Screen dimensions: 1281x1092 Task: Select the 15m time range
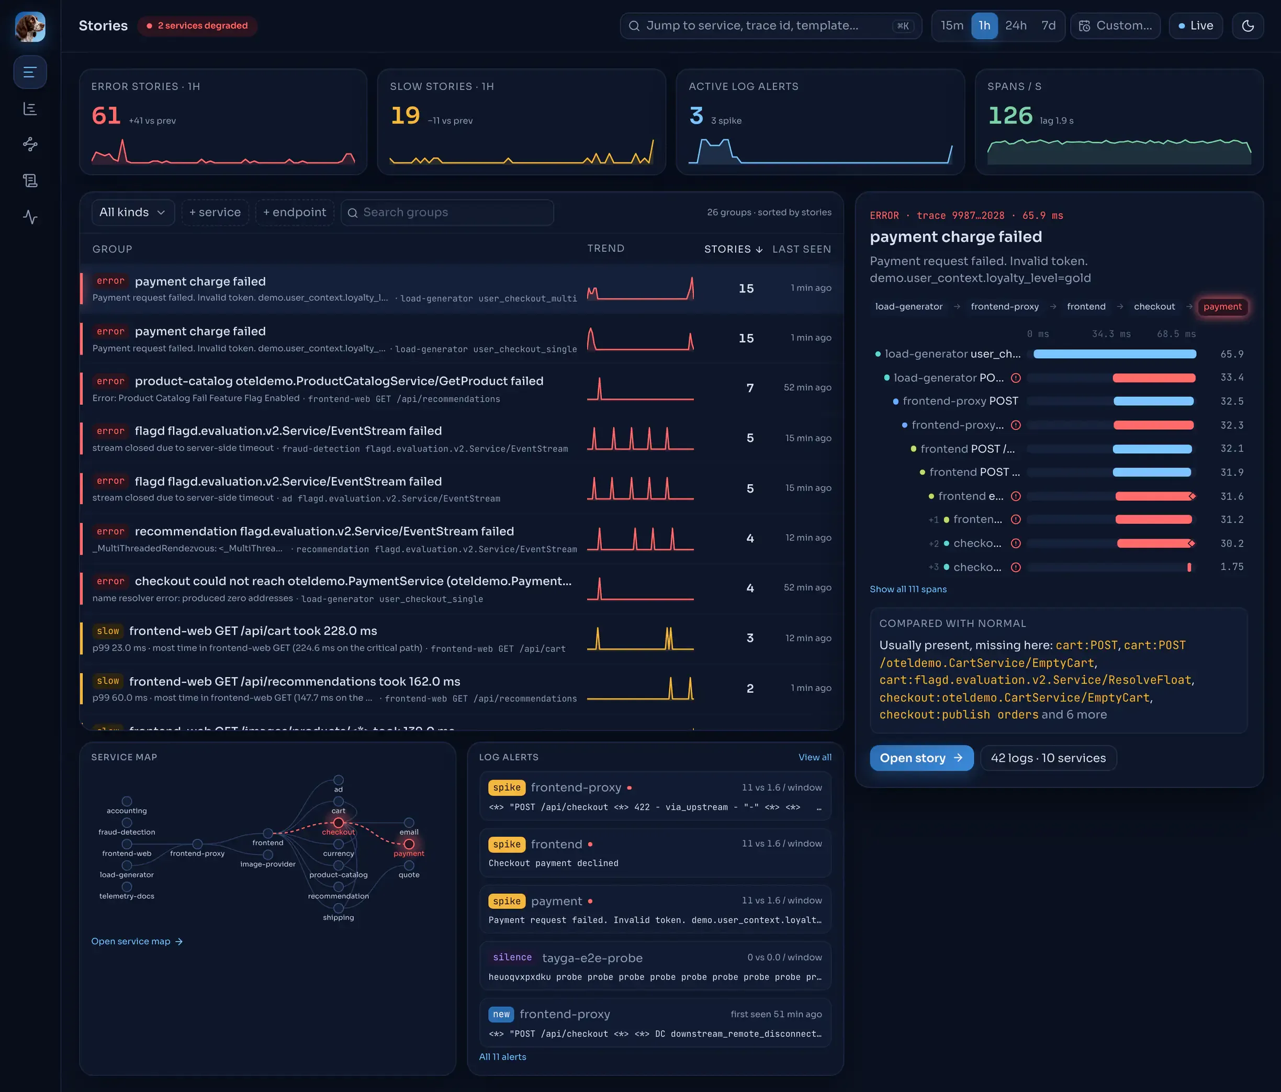pyautogui.click(x=951, y=26)
